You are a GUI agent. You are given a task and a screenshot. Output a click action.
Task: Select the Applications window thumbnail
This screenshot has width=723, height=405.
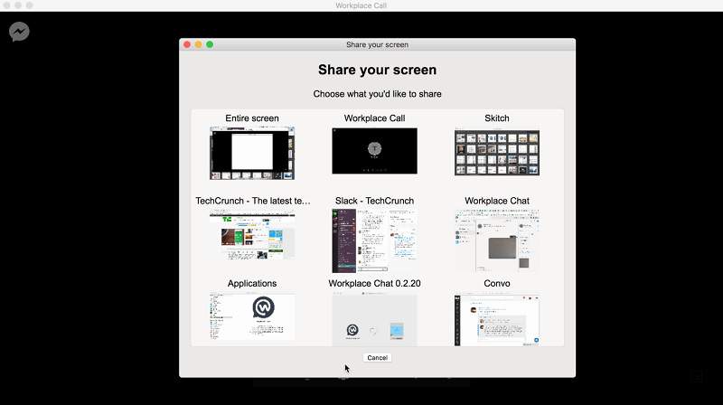[252, 317]
